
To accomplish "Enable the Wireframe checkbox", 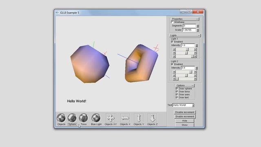I will click(x=172, y=22).
